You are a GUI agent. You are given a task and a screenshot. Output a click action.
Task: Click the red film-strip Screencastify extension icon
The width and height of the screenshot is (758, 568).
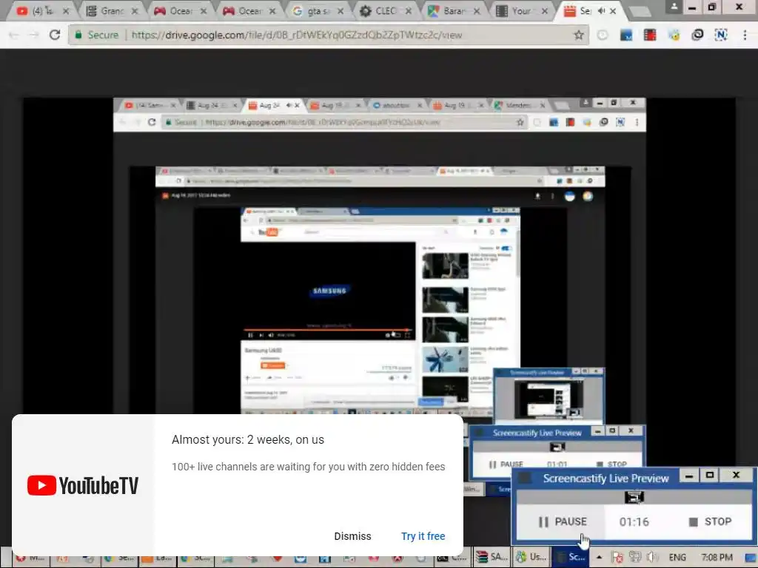pyautogui.click(x=650, y=35)
